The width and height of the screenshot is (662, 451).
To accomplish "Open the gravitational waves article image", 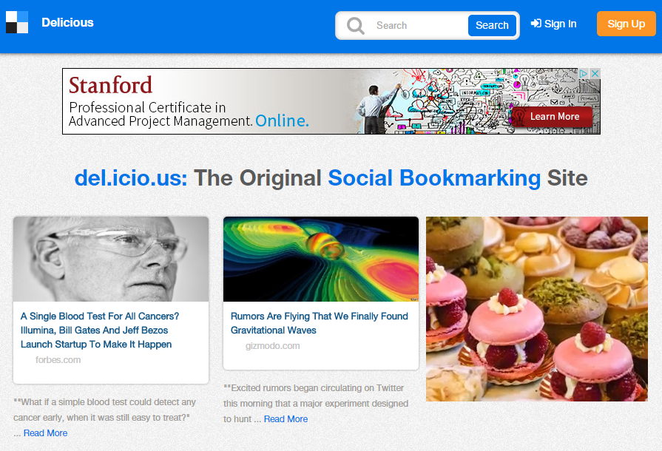I will (x=321, y=259).
